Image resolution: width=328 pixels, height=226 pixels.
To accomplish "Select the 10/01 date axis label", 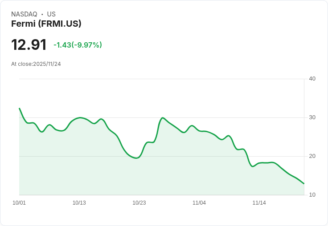I will pos(19,203).
